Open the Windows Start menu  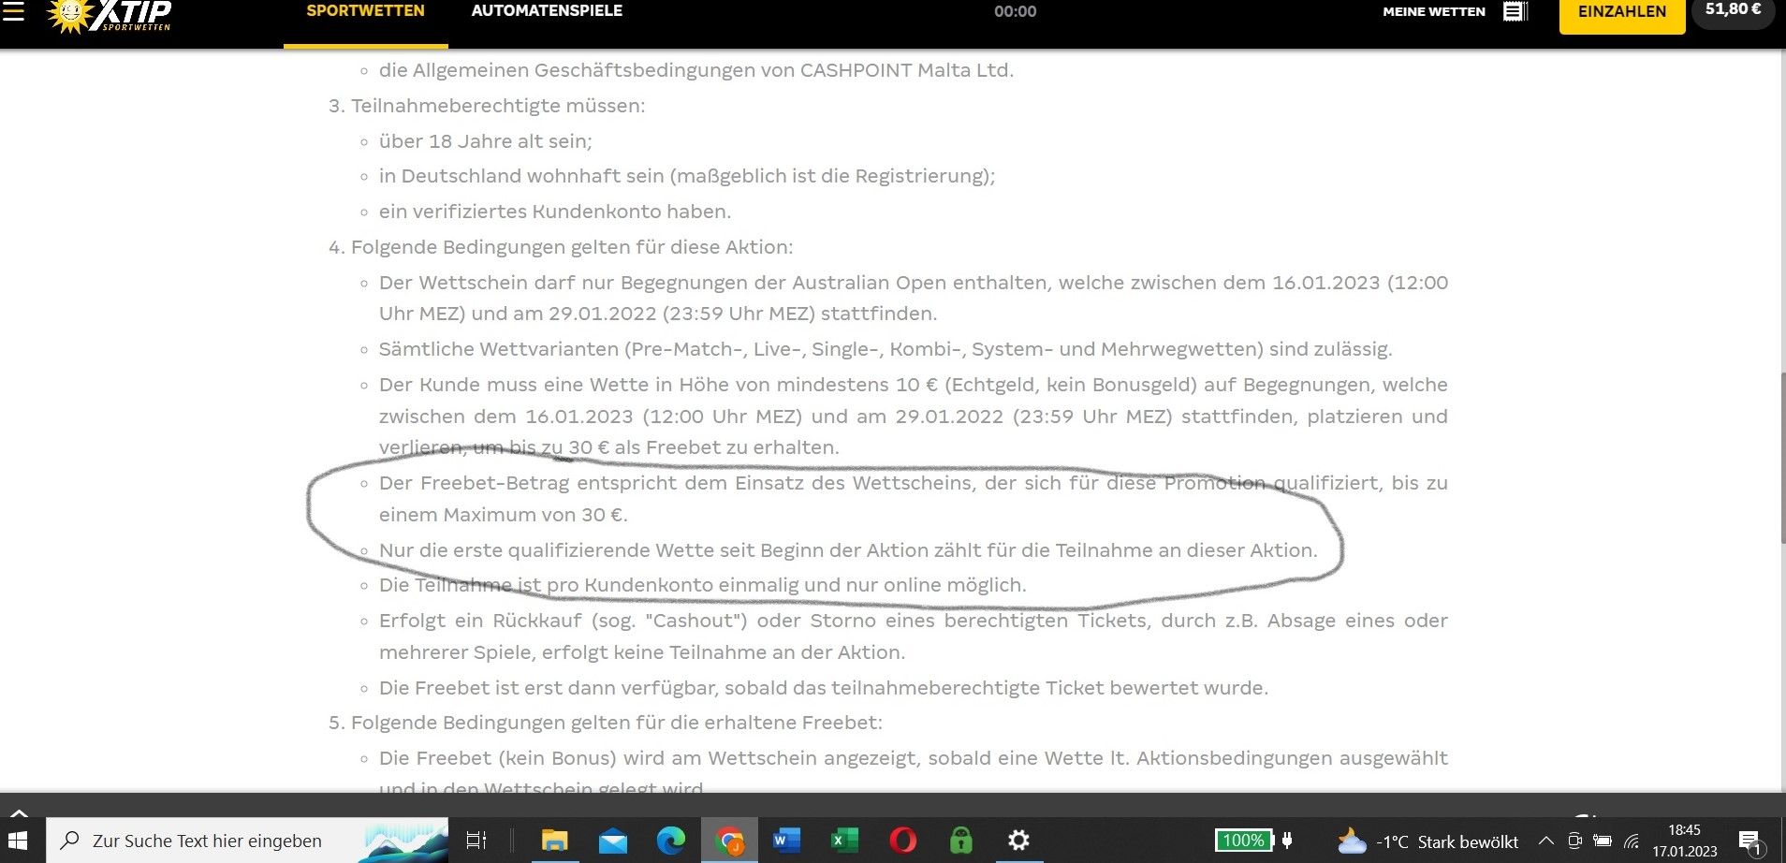18,841
